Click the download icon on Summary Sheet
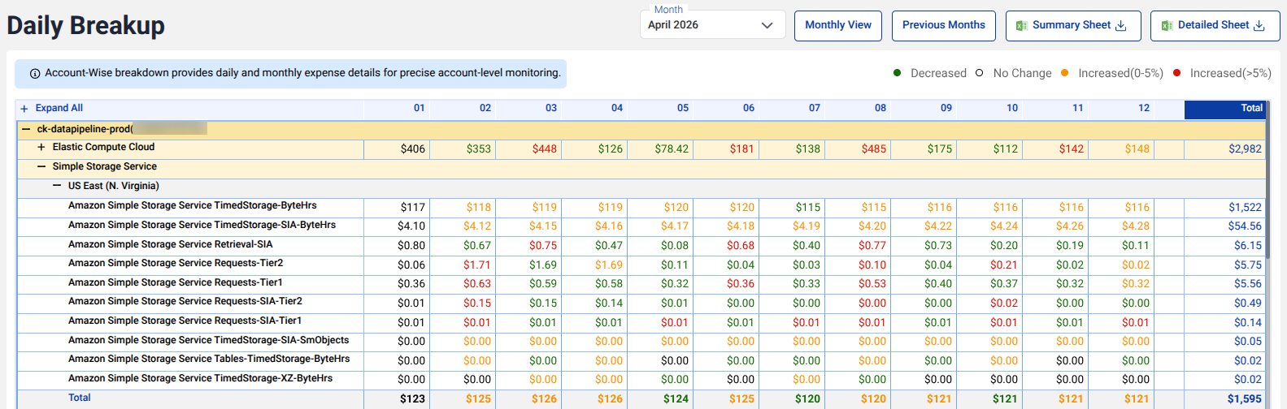 pos(1120,26)
